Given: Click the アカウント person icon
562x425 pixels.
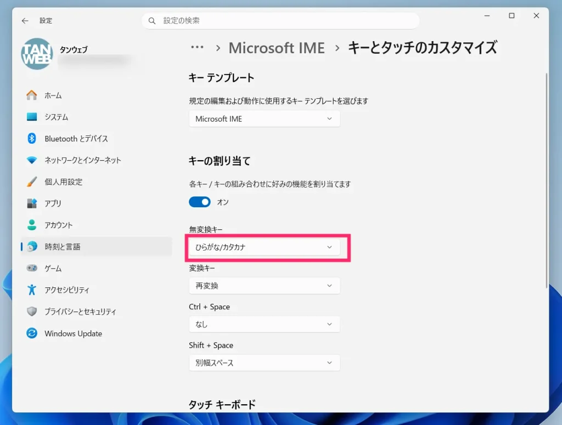Looking at the screenshot, I should click(x=31, y=225).
